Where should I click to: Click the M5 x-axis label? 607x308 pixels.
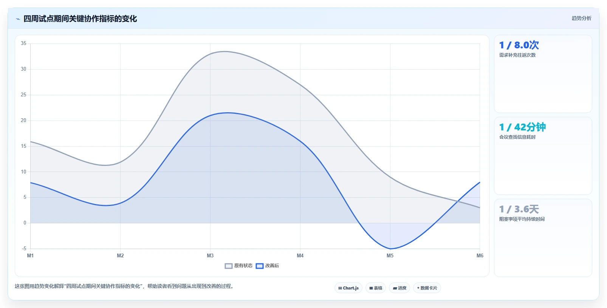pyautogui.click(x=390, y=255)
